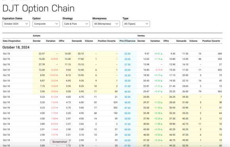Open the 65.00 strike price link
The width and height of the screenshot is (230, 147).
(127, 140)
